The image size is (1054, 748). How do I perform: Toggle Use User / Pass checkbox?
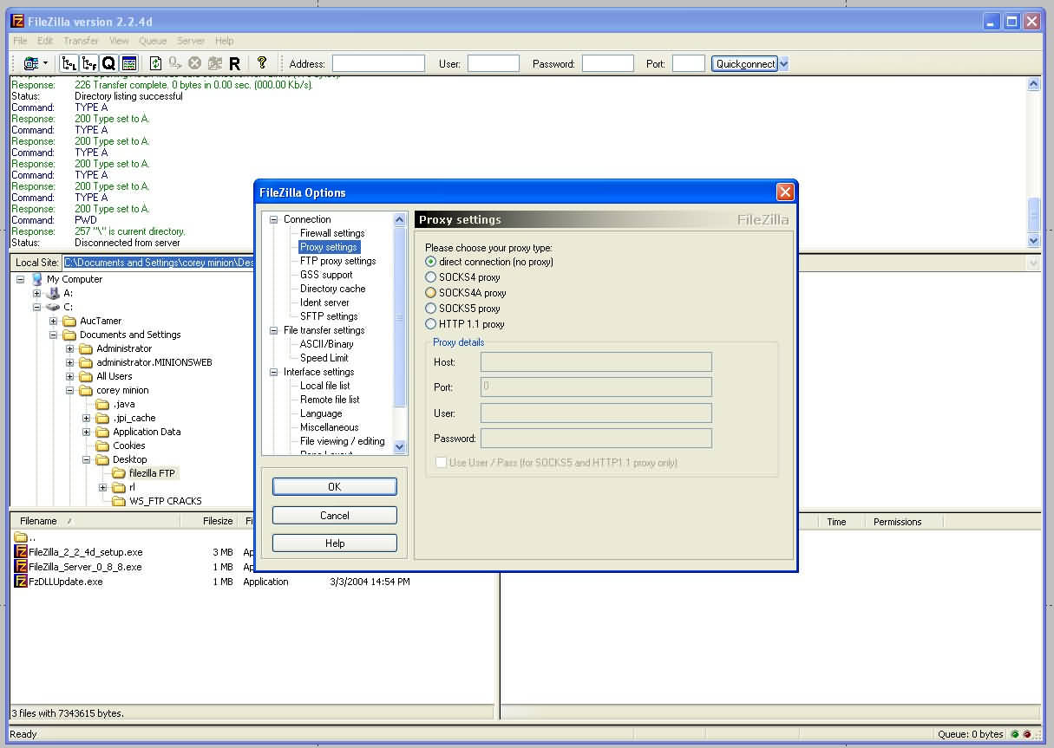(442, 463)
